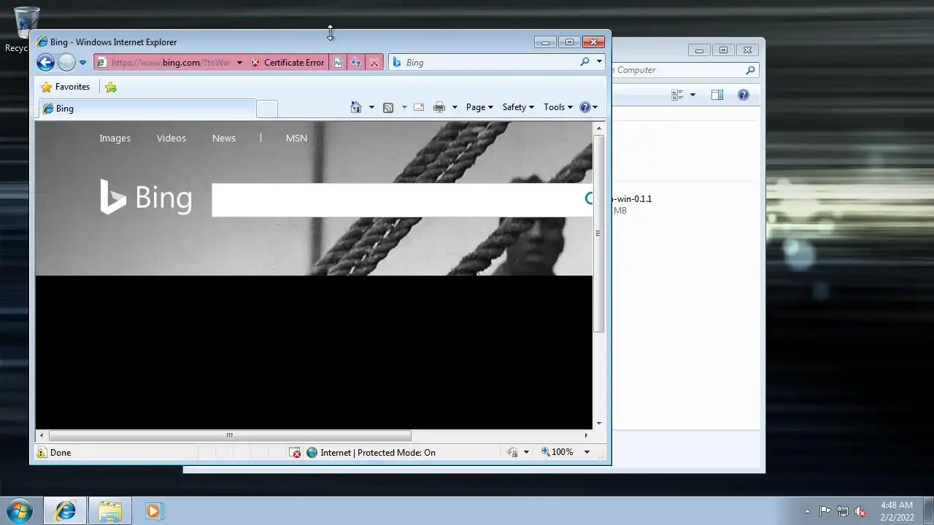Click the Read Mail envelope icon
Viewport: 934px width, 525px height.
(x=419, y=107)
